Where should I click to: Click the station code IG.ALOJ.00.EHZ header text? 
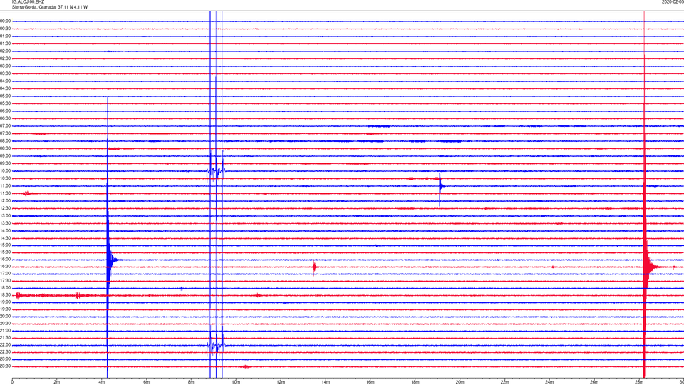pos(28,2)
